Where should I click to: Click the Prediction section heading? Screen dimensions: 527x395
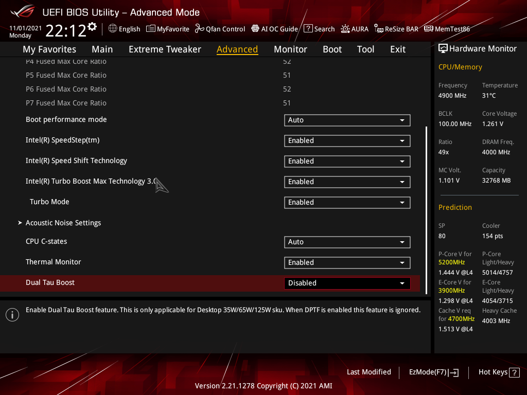click(x=455, y=208)
